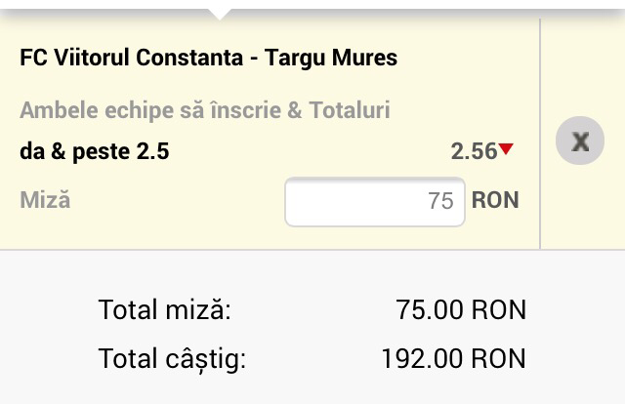Viewport: 625px width, 404px height.
Task: Click the FC Viitorul Constanta - Targu Mures title
Action: (x=208, y=58)
